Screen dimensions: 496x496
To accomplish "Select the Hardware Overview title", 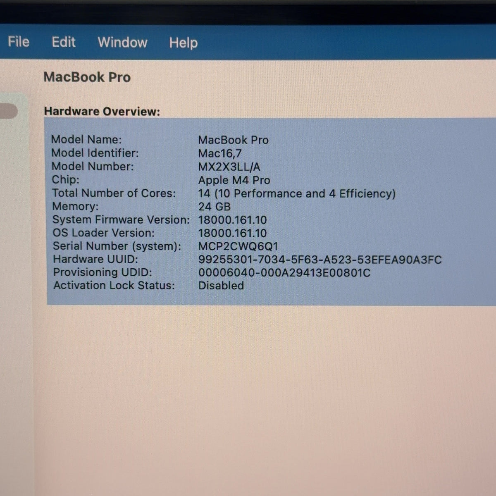I will pos(102,111).
